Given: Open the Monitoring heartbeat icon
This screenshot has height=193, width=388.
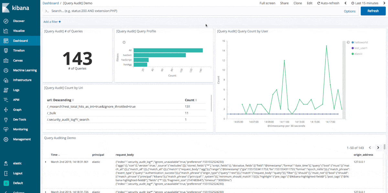Looking at the screenshot, I should pyautogui.click(x=6, y=129).
